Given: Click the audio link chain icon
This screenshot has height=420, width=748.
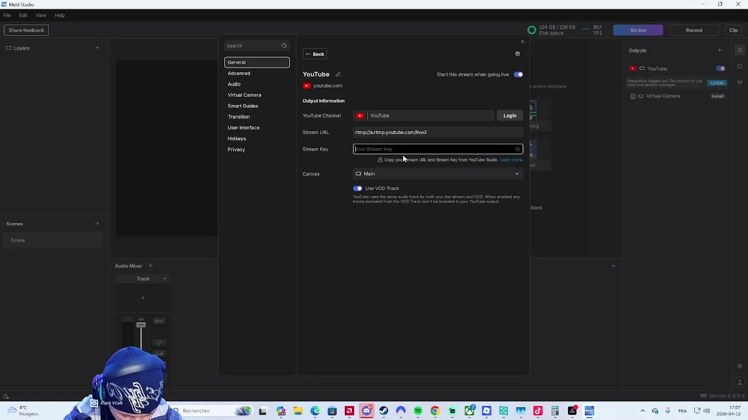Looking at the screenshot, I should point(159,343).
